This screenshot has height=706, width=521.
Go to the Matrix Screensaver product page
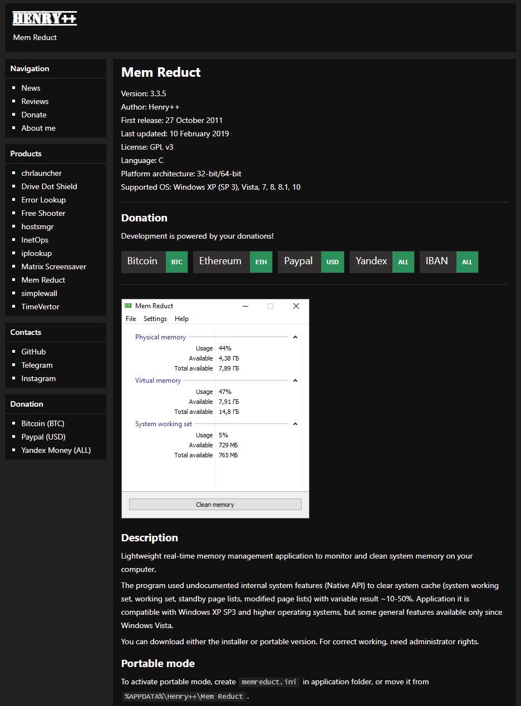click(54, 266)
